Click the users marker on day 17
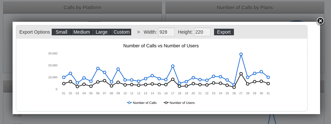Viewport: 331px width, 124px height. click(173, 79)
